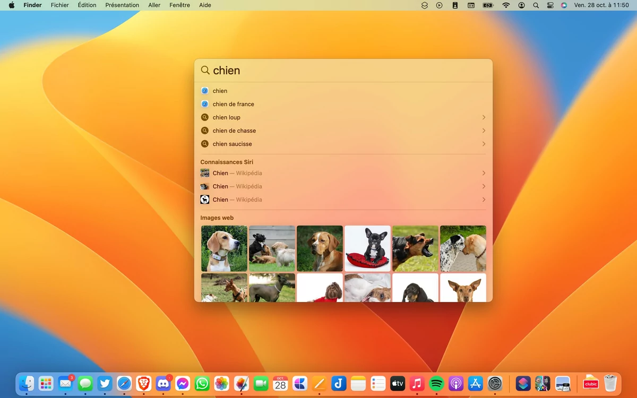637x398 pixels.
Task: Launch Messenger from the Dock
Action: 183,383
